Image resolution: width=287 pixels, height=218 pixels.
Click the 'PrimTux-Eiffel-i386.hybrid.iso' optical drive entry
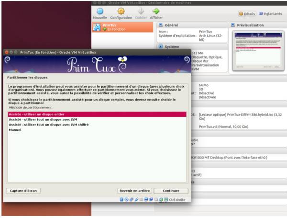point(240,116)
